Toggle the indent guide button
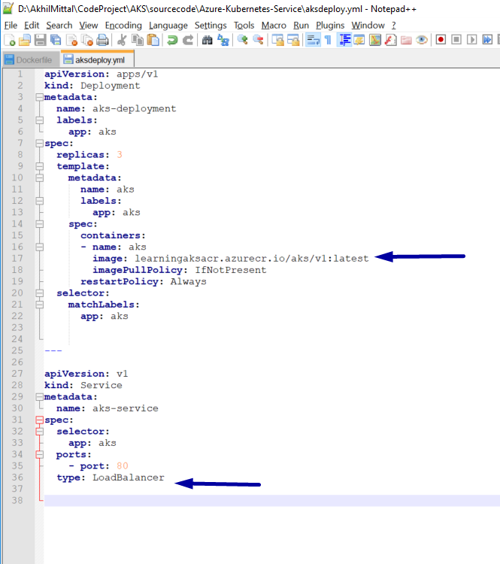Screen dimensions: 500x564 344,40
